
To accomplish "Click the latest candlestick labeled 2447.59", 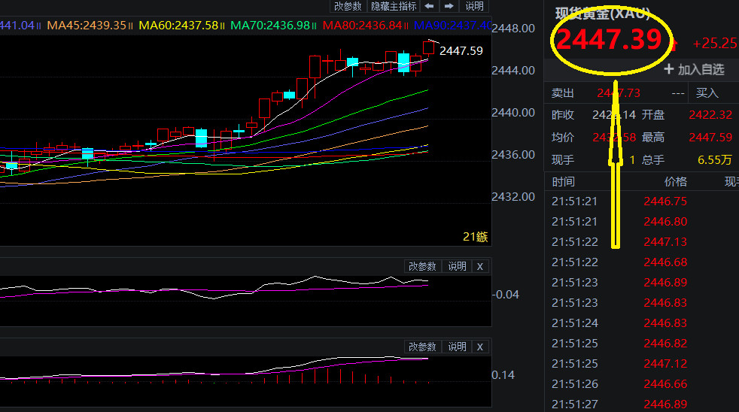I will tap(428, 47).
